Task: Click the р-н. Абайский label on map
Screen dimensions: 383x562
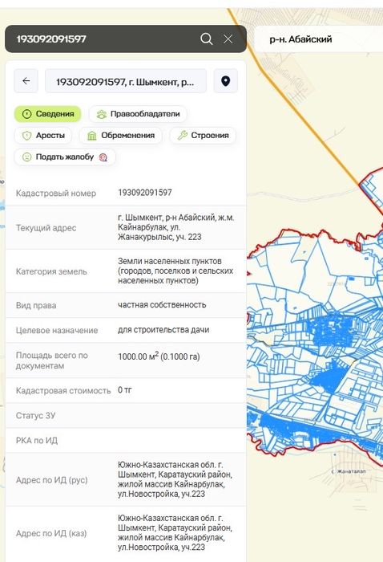Action: [x=300, y=39]
